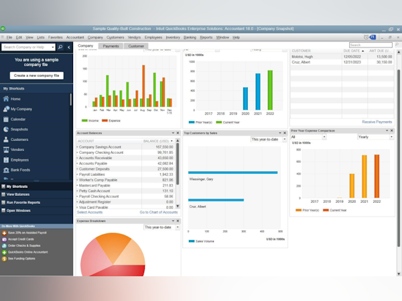Click the reminders clock icon
Screen dimensions: 402x301
pos(366,37)
